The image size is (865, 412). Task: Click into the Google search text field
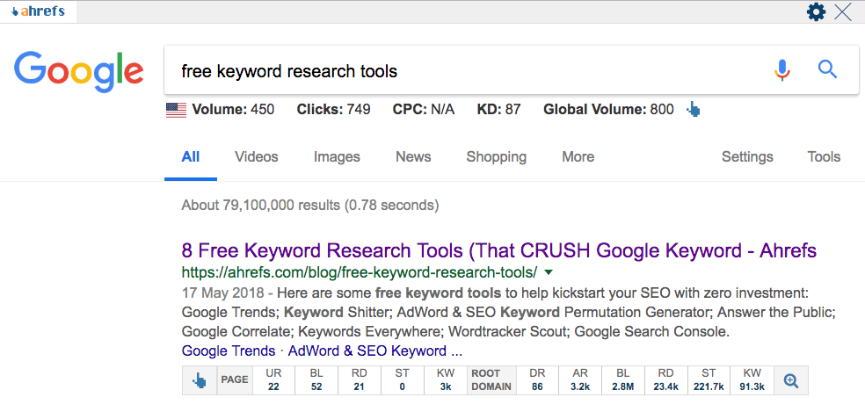[x=457, y=70]
